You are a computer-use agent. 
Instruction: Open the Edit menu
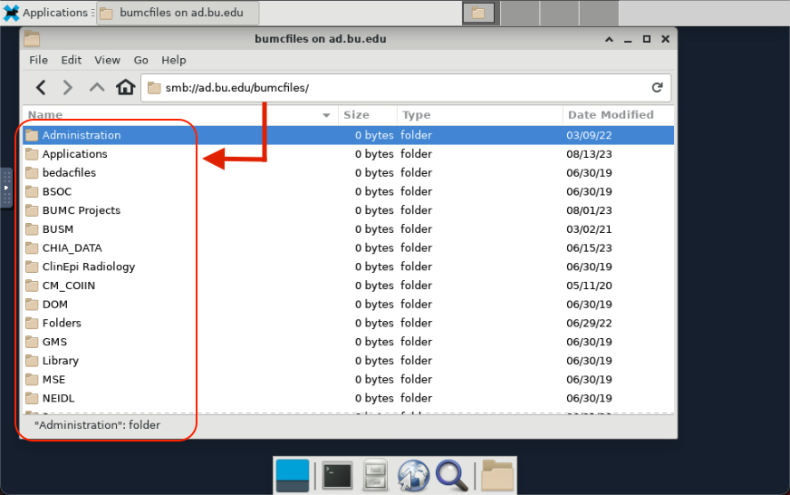(71, 60)
